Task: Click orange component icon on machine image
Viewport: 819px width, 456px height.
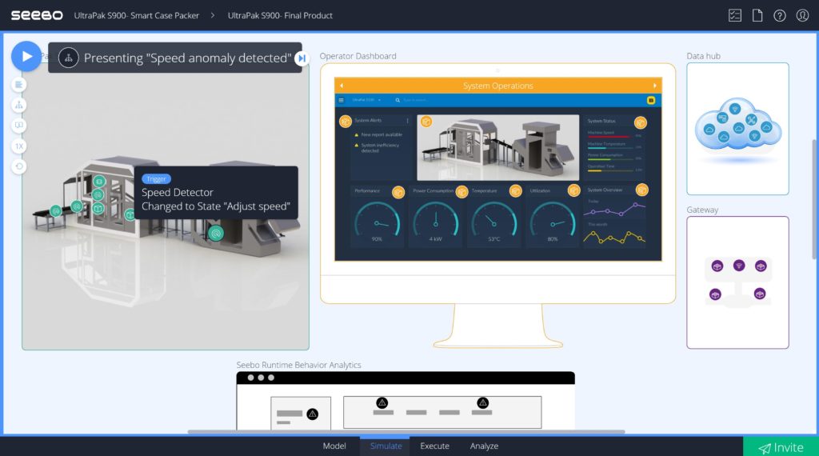Action: 426,122
